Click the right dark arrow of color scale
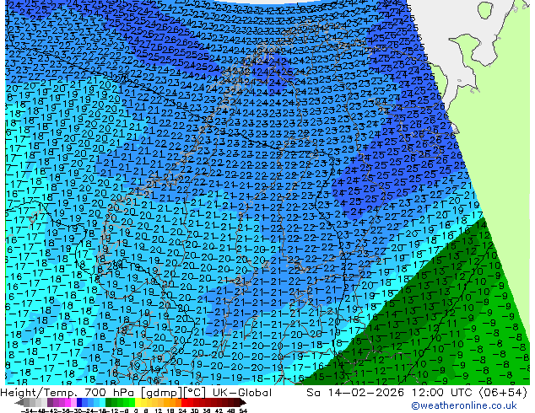The width and height of the screenshot is (535, 413). [x=243, y=403]
